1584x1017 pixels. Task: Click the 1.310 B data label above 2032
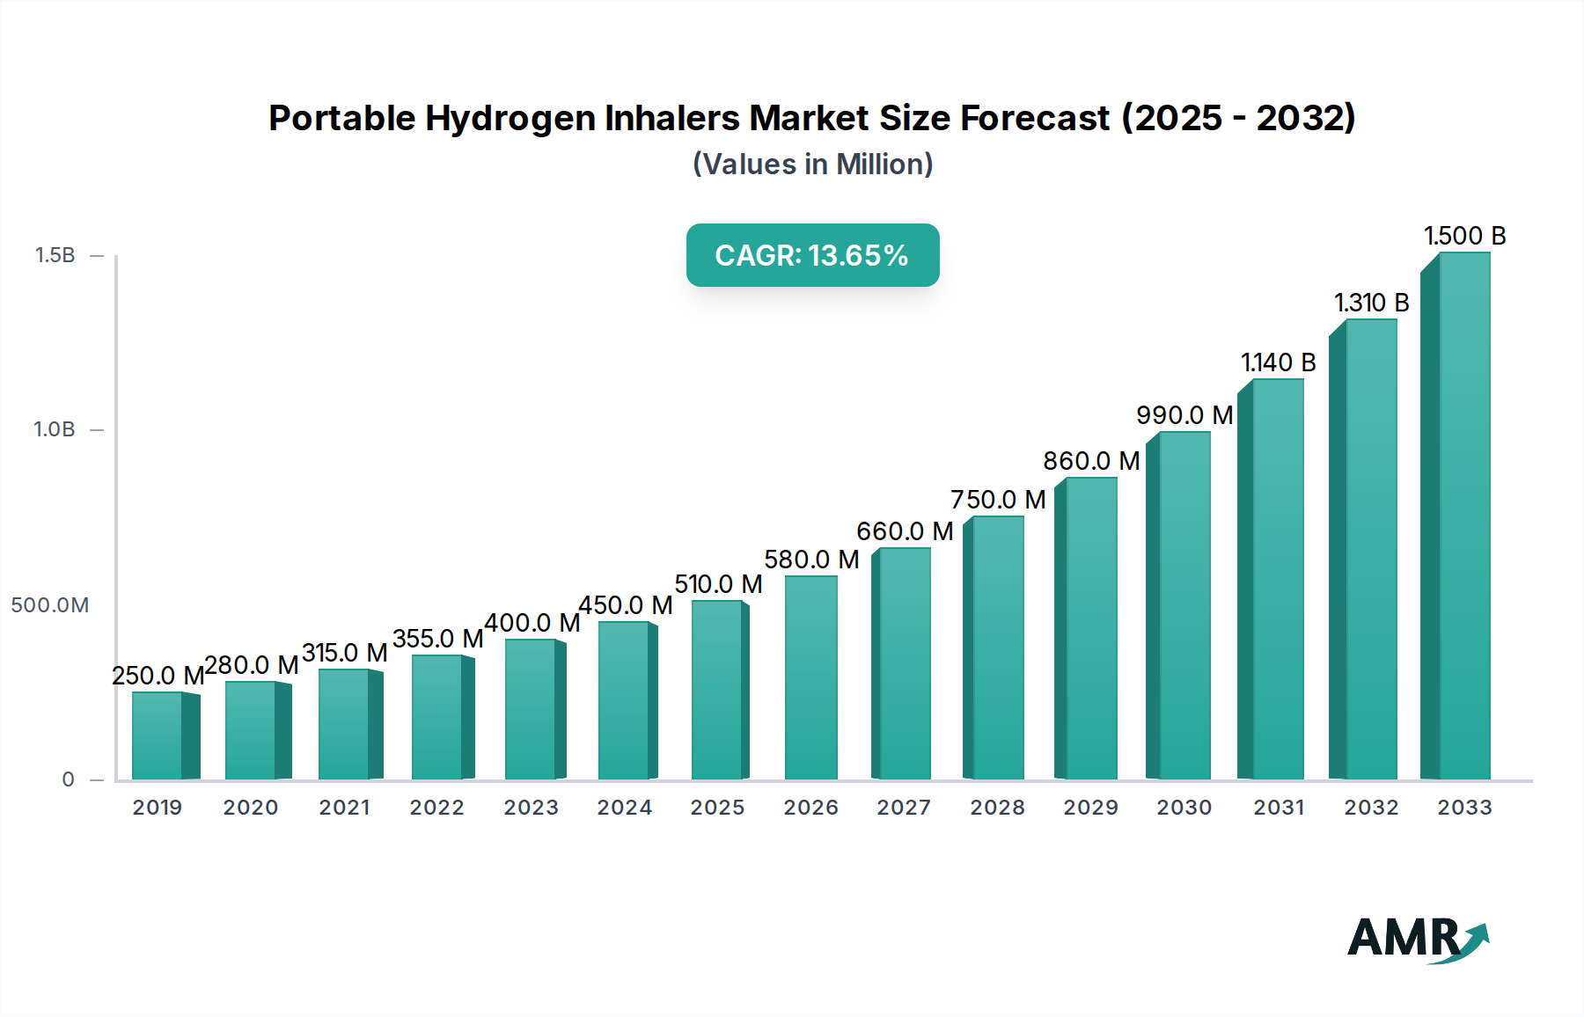1373,301
